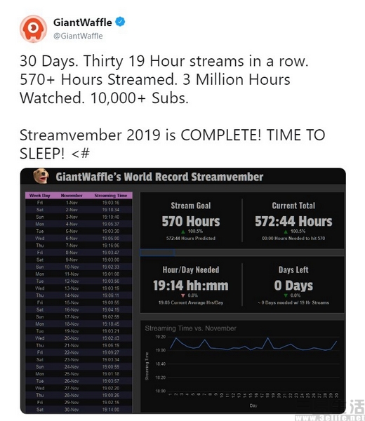Click the red down arrow under Hour/Day Needed
The image size is (365, 421).
point(183,295)
